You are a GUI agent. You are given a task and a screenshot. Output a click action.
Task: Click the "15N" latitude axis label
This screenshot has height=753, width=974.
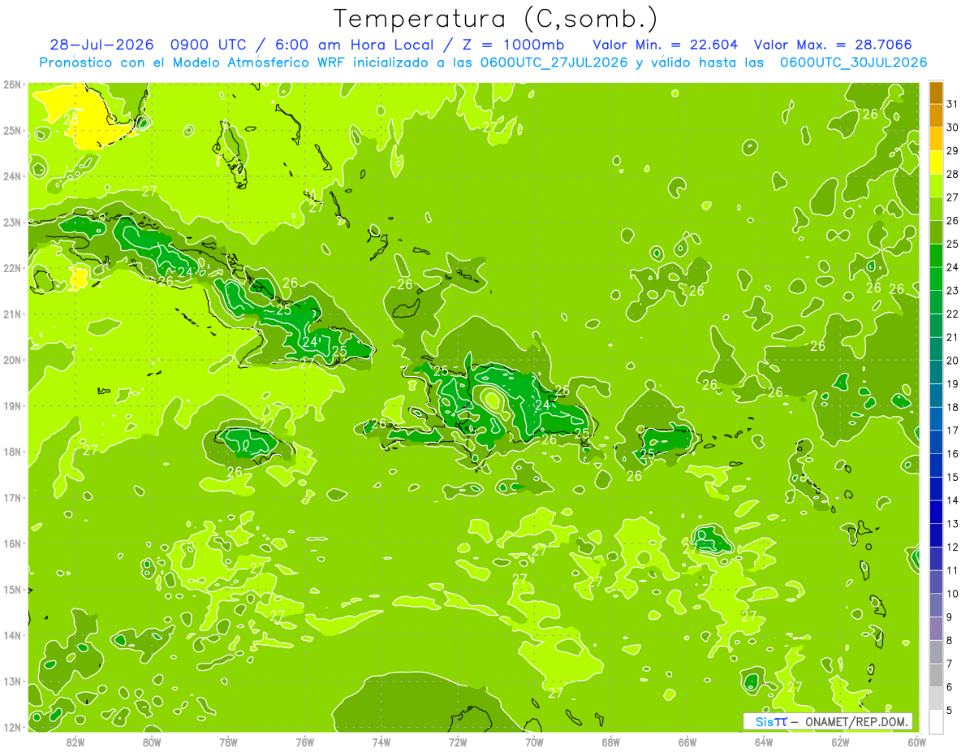tap(12, 590)
